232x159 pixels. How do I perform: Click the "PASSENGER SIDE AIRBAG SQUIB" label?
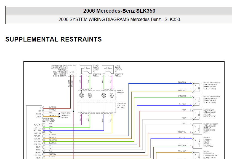[x=211, y=128]
